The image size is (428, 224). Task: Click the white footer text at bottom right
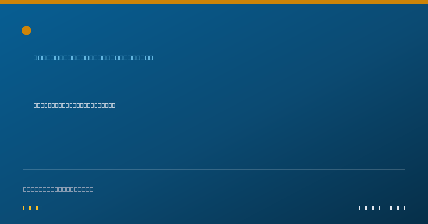click(378, 208)
